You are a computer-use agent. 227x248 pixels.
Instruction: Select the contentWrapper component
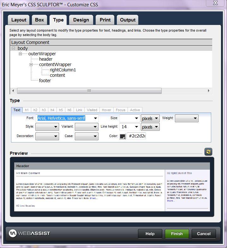click(55, 64)
